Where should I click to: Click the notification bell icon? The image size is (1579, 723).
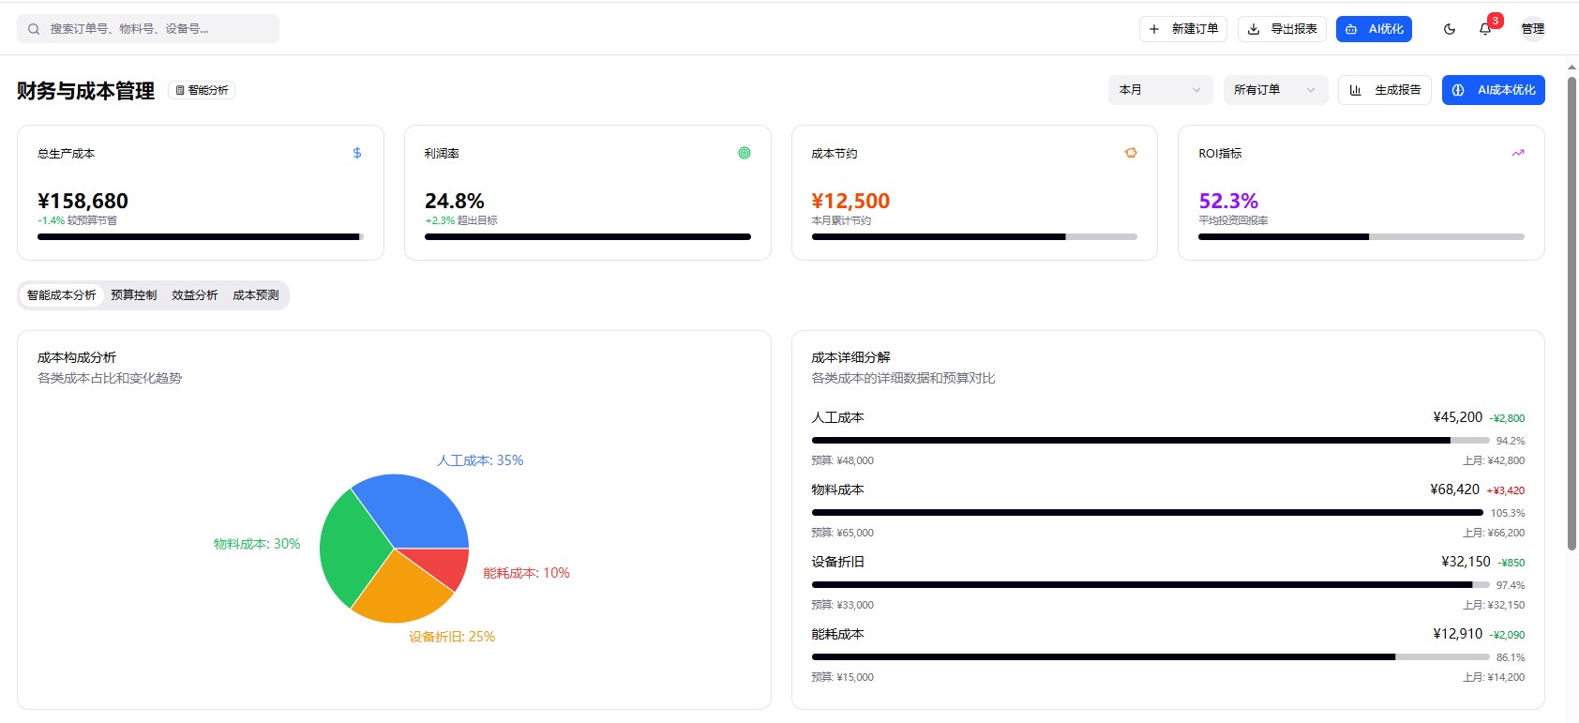pyautogui.click(x=1485, y=29)
